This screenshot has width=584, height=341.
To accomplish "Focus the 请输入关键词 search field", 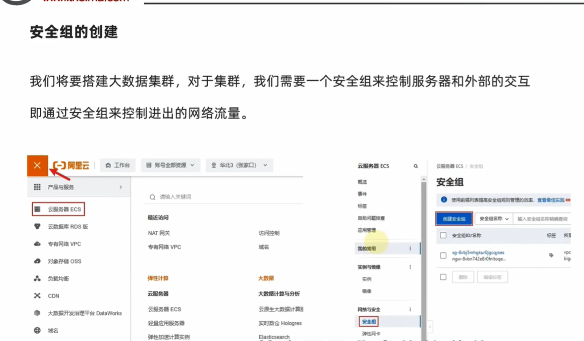I will click(x=224, y=197).
